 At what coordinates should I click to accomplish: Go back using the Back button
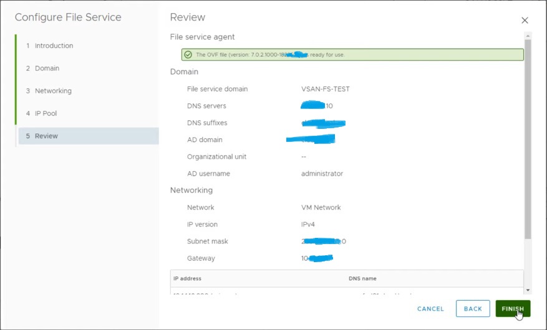pyautogui.click(x=472, y=309)
